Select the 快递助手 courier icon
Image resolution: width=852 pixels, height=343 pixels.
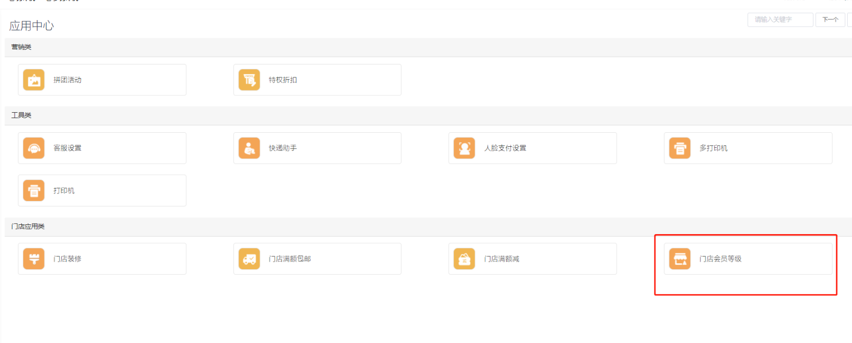coord(249,148)
